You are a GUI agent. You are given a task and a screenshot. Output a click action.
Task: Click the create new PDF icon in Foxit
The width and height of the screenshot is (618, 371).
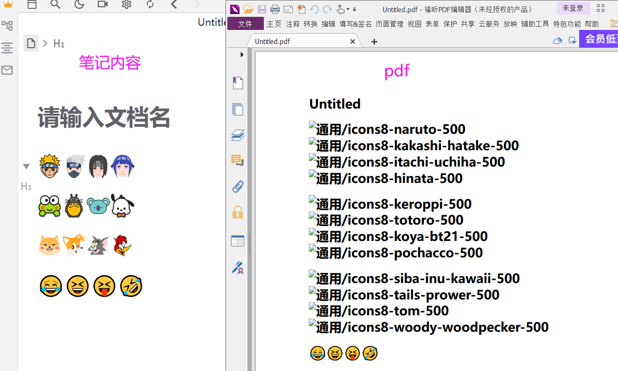pyautogui.click(x=301, y=9)
